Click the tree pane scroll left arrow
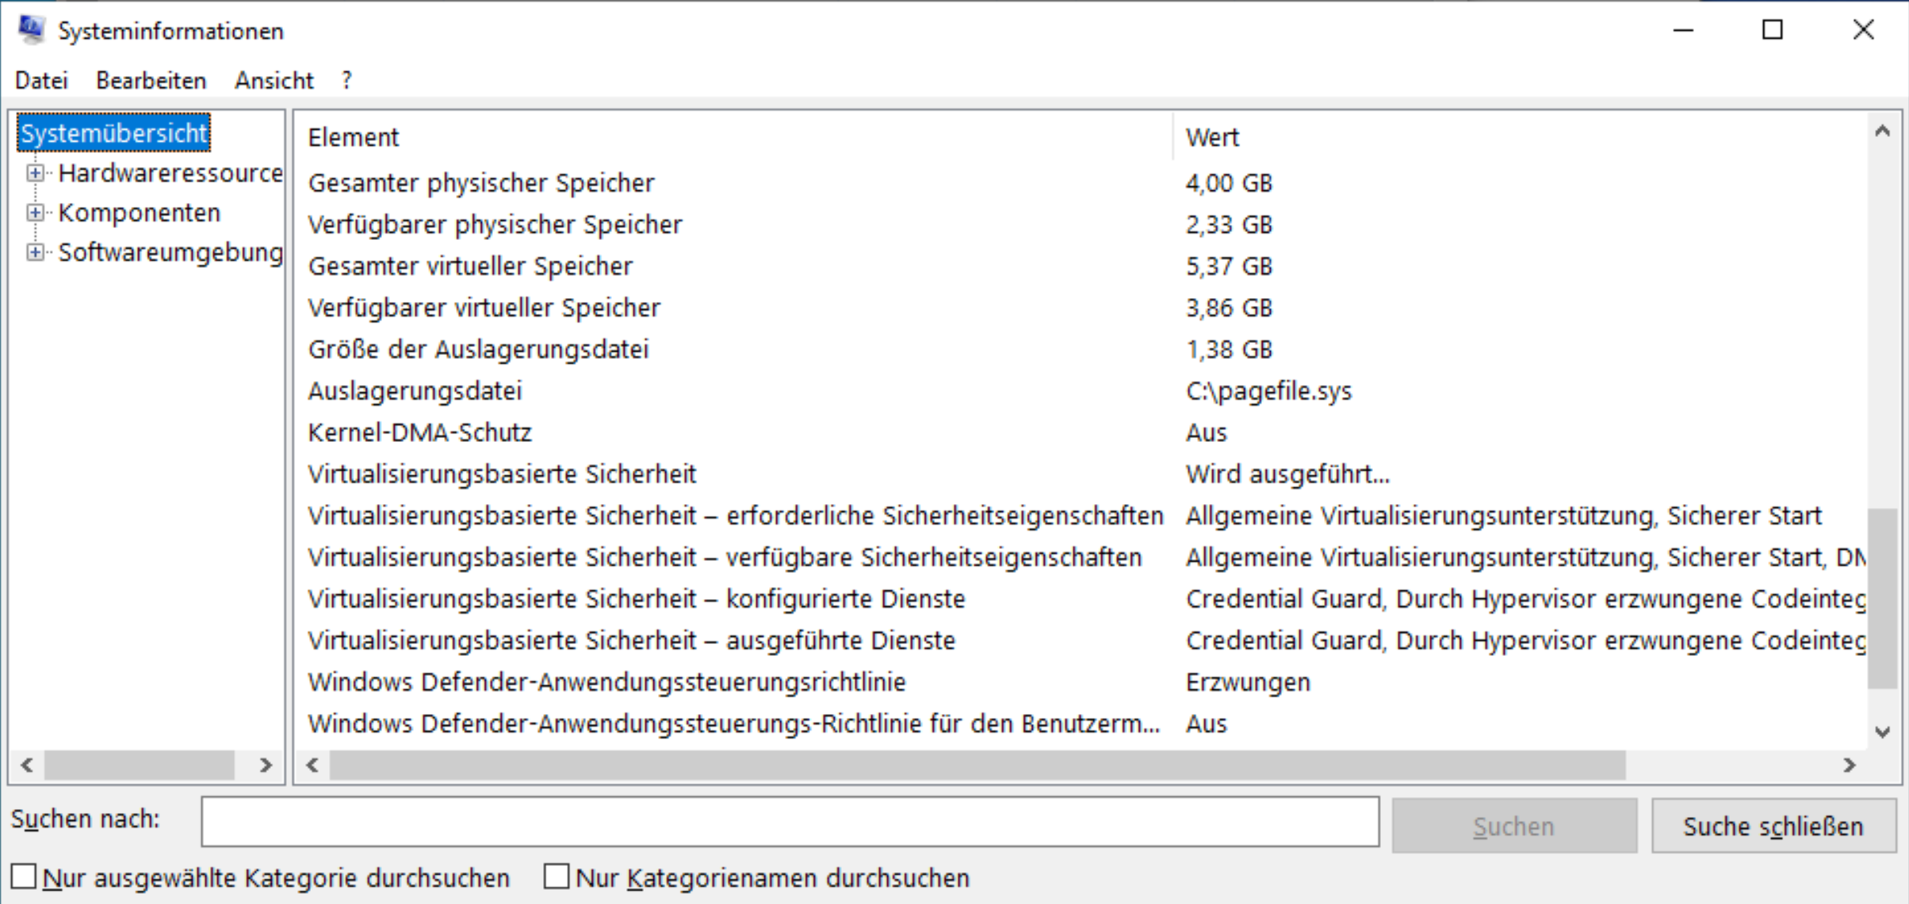 tap(27, 765)
